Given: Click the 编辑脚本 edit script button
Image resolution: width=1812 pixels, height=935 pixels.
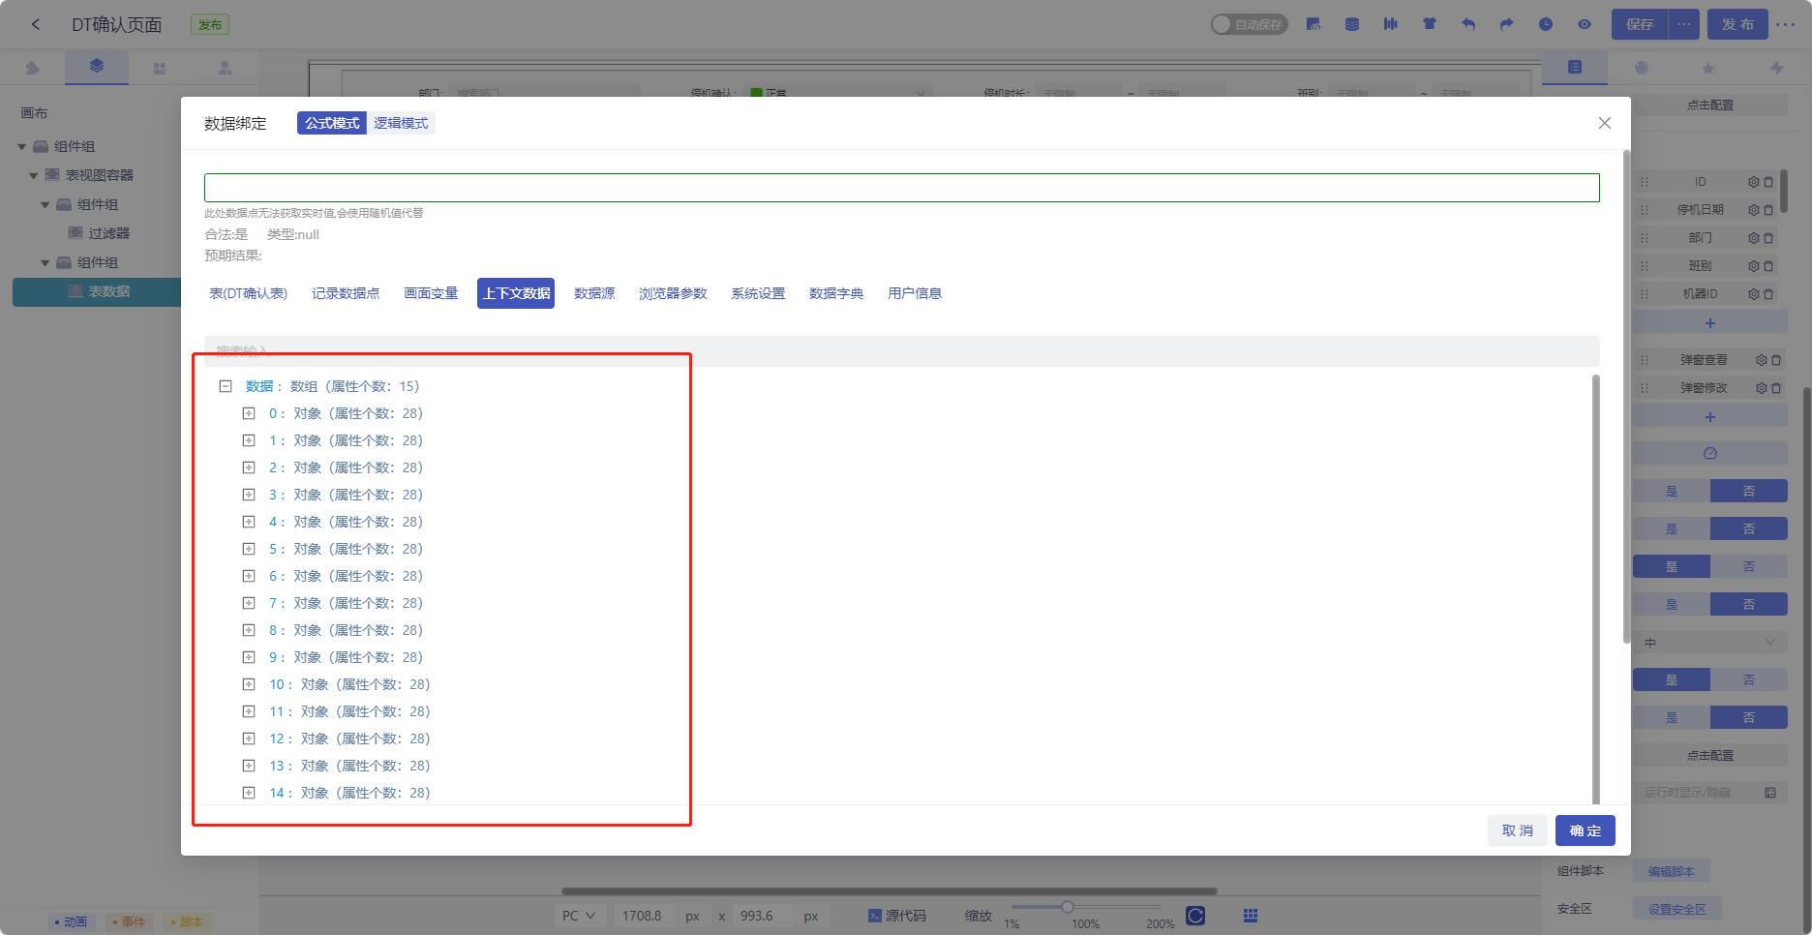Looking at the screenshot, I should coord(1672,871).
